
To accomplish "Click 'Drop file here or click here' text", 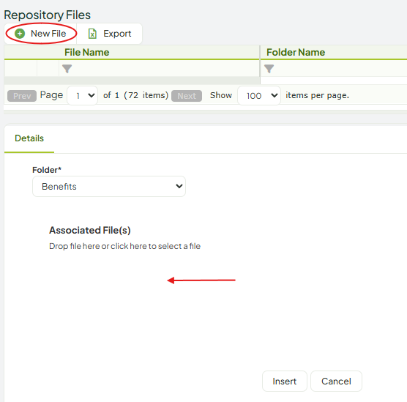I will pos(124,246).
